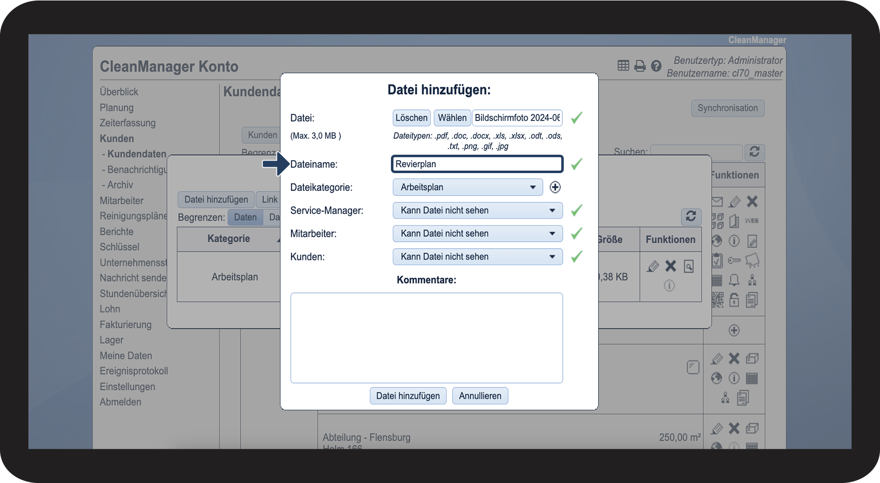Viewport: 880px width, 483px height.
Task: Switch to the Daten filter tab
Action: [245, 217]
